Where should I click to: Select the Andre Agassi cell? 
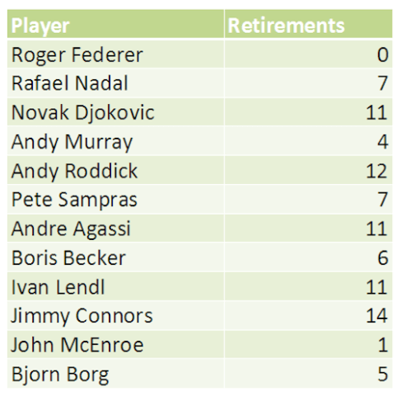115,229
